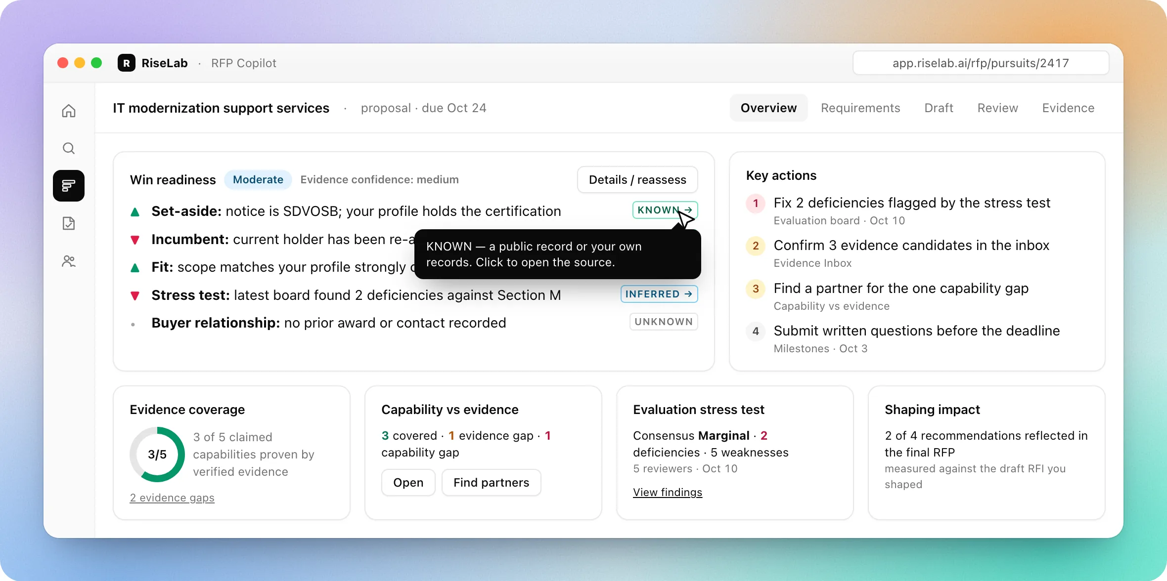Click the yellow minimize window button
This screenshot has width=1167, height=581.
point(80,63)
